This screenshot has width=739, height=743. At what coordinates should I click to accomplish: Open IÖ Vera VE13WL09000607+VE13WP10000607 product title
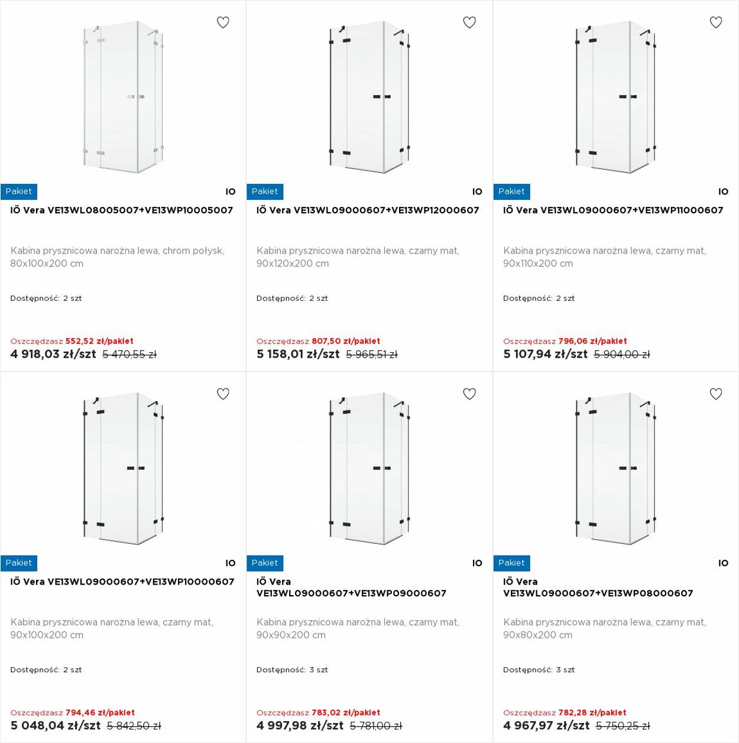(x=122, y=582)
